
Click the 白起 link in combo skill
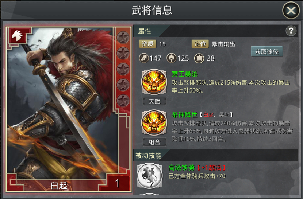(x=208, y=115)
